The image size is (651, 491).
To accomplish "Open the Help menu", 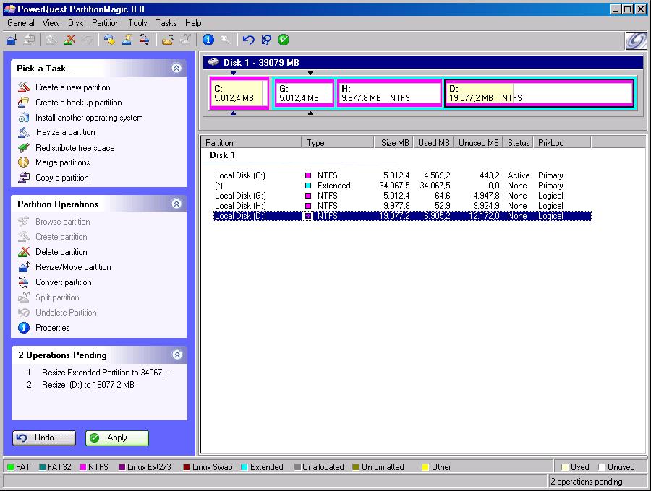I will point(193,23).
